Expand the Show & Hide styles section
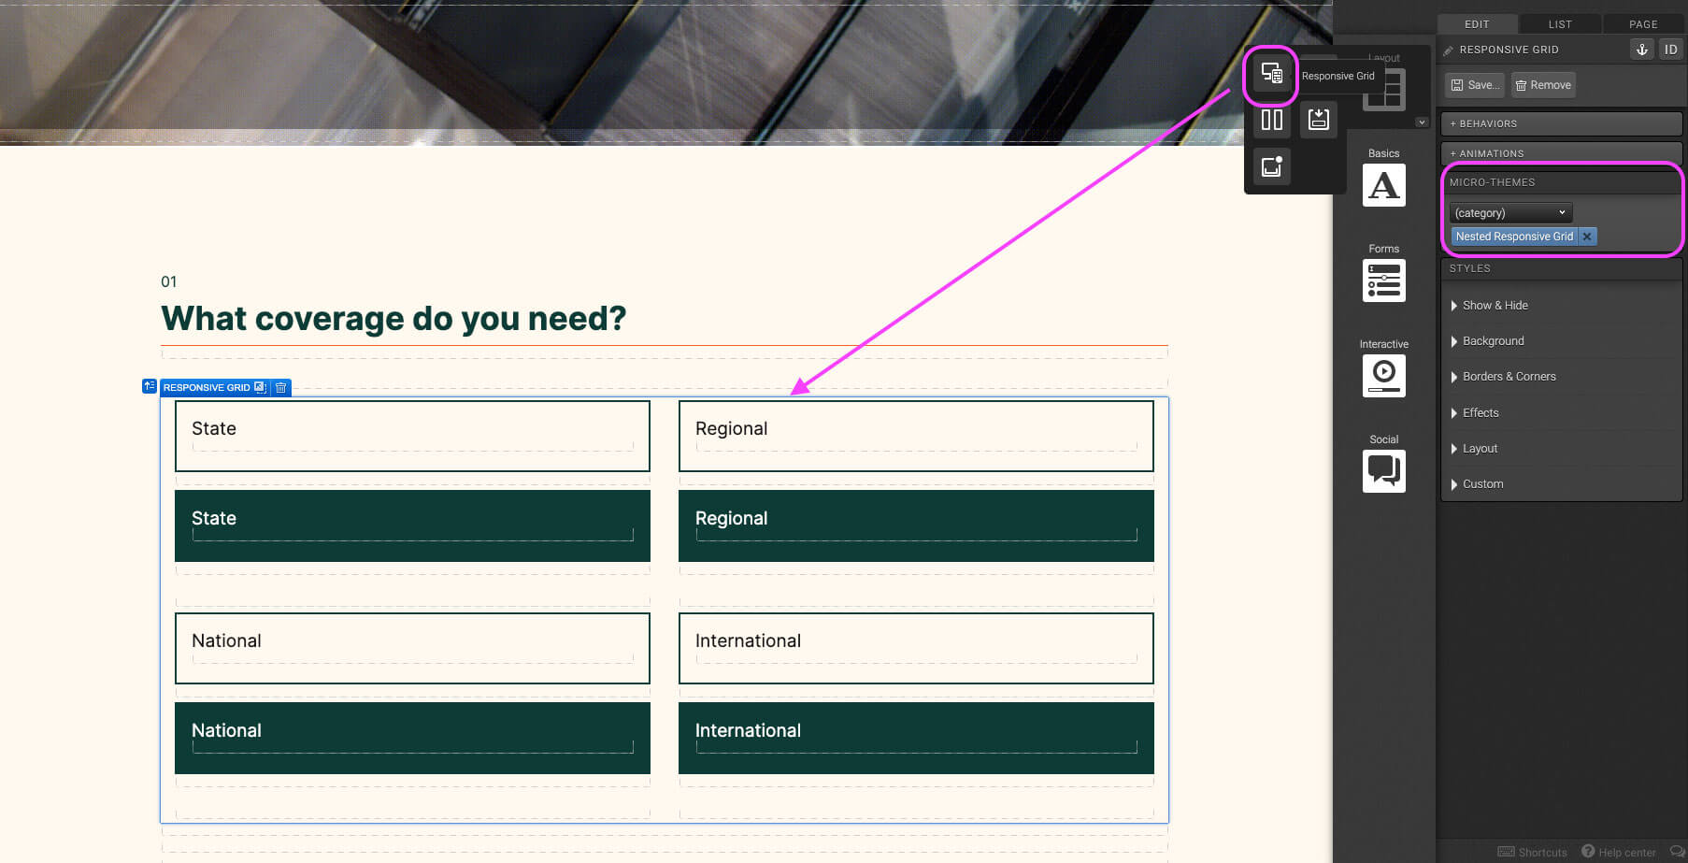This screenshot has height=863, width=1688. point(1495,306)
